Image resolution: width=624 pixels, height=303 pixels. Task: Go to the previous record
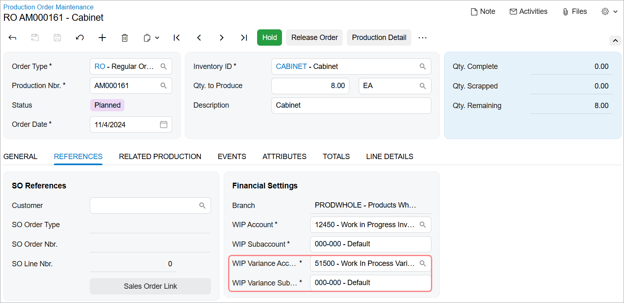[x=199, y=38]
